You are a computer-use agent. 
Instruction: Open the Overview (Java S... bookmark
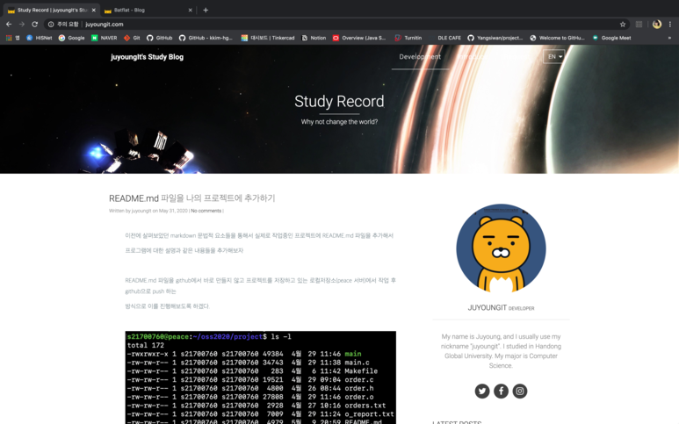tap(359, 38)
